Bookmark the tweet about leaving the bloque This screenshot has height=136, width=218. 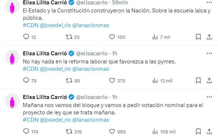tap(198, 131)
